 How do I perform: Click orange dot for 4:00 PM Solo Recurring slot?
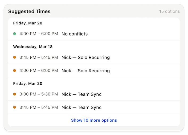pos(14,71)
